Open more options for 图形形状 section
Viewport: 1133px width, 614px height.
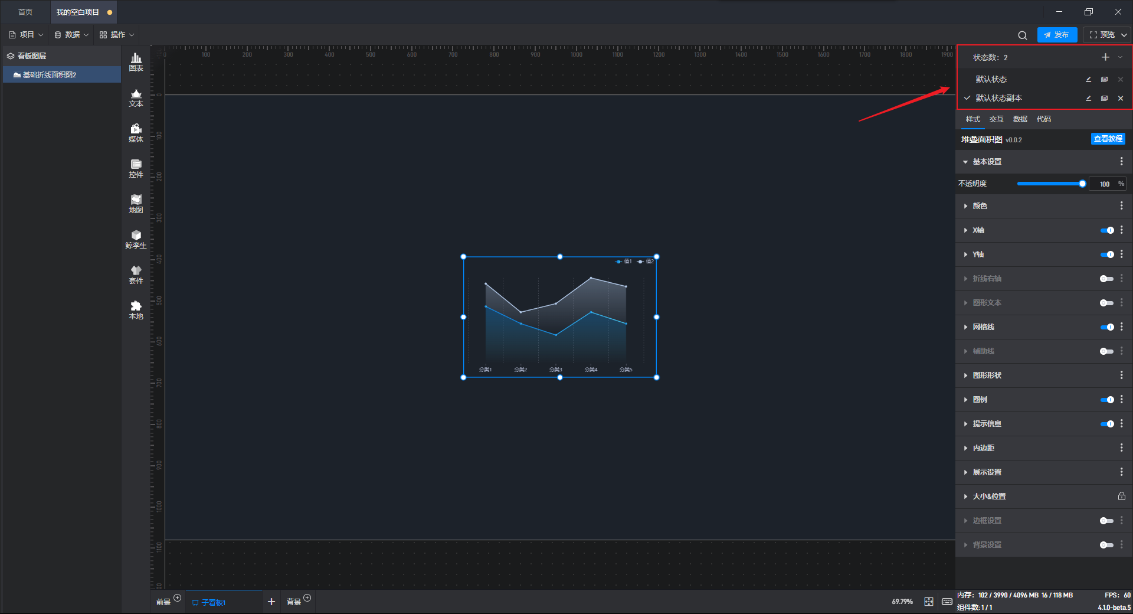coord(1121,375)
